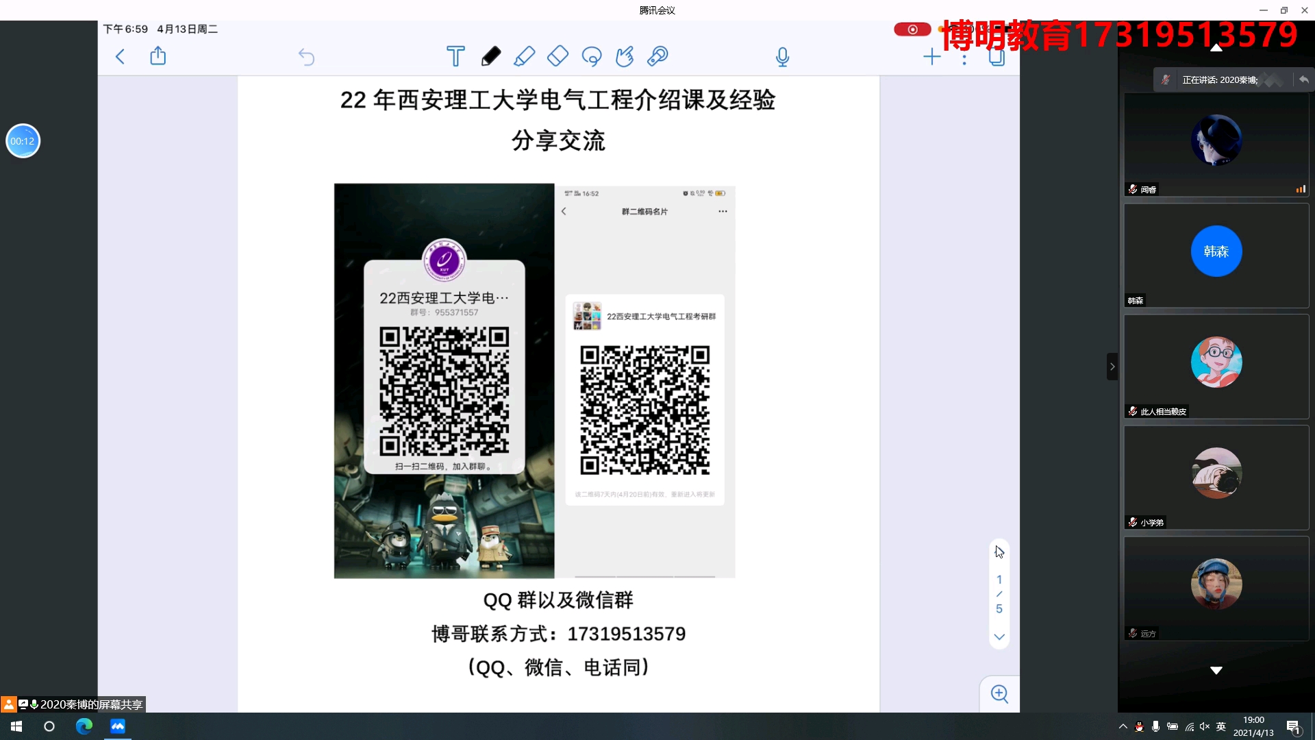This screenshot has height=740, width=1315.
Task: Click the plus add icon
Action: point(932,57)
